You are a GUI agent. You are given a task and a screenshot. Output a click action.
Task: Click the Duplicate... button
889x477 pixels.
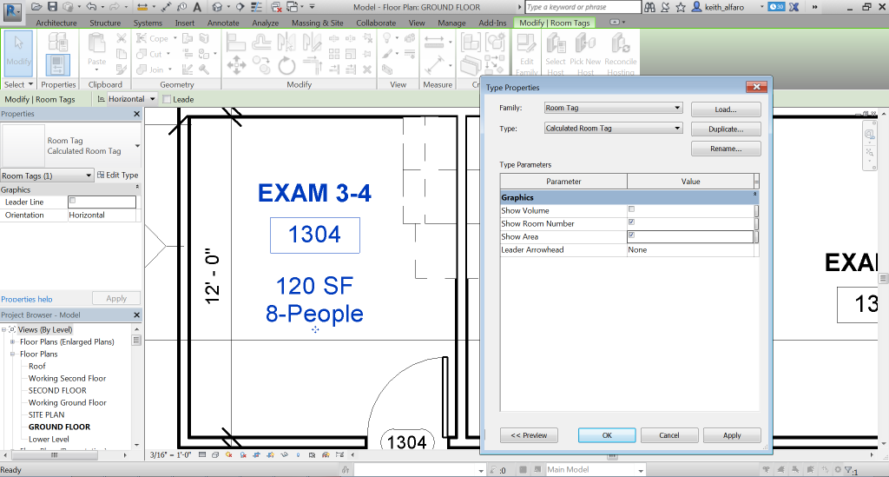pyautogui.click(x=726, y=129)
